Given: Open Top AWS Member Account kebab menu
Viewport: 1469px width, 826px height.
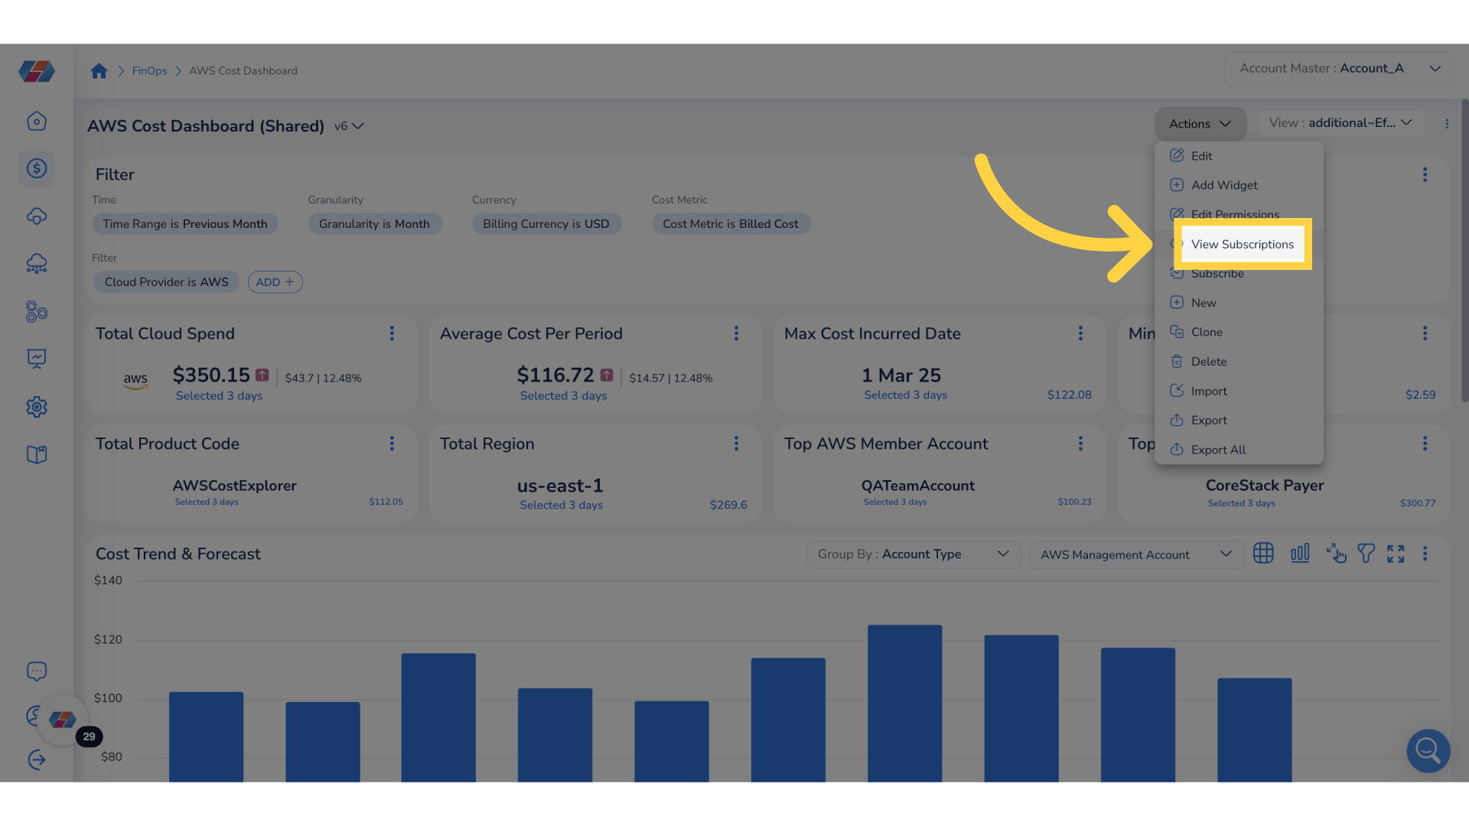Looking at the screenshot, I should click(1080, 444).
